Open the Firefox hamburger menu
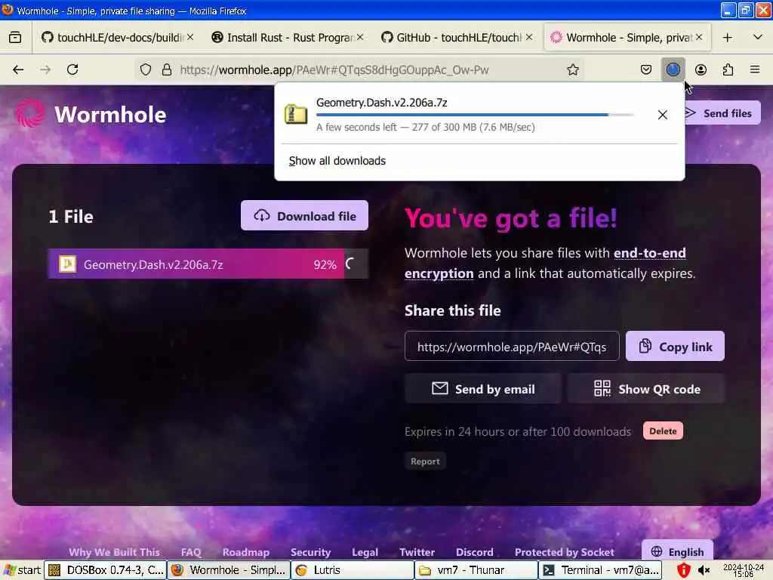The height and width of the screenshot is (580, 773). 755,69
